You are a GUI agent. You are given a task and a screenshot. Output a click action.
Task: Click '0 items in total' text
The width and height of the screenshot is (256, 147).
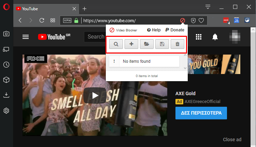pos(147,76)
